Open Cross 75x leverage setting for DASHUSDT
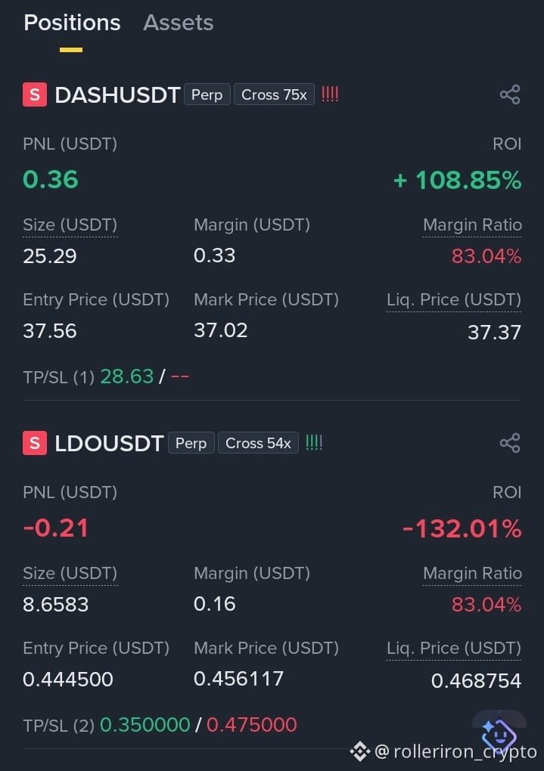This screenshot has height=771, width=544. [x=274, y=94]
